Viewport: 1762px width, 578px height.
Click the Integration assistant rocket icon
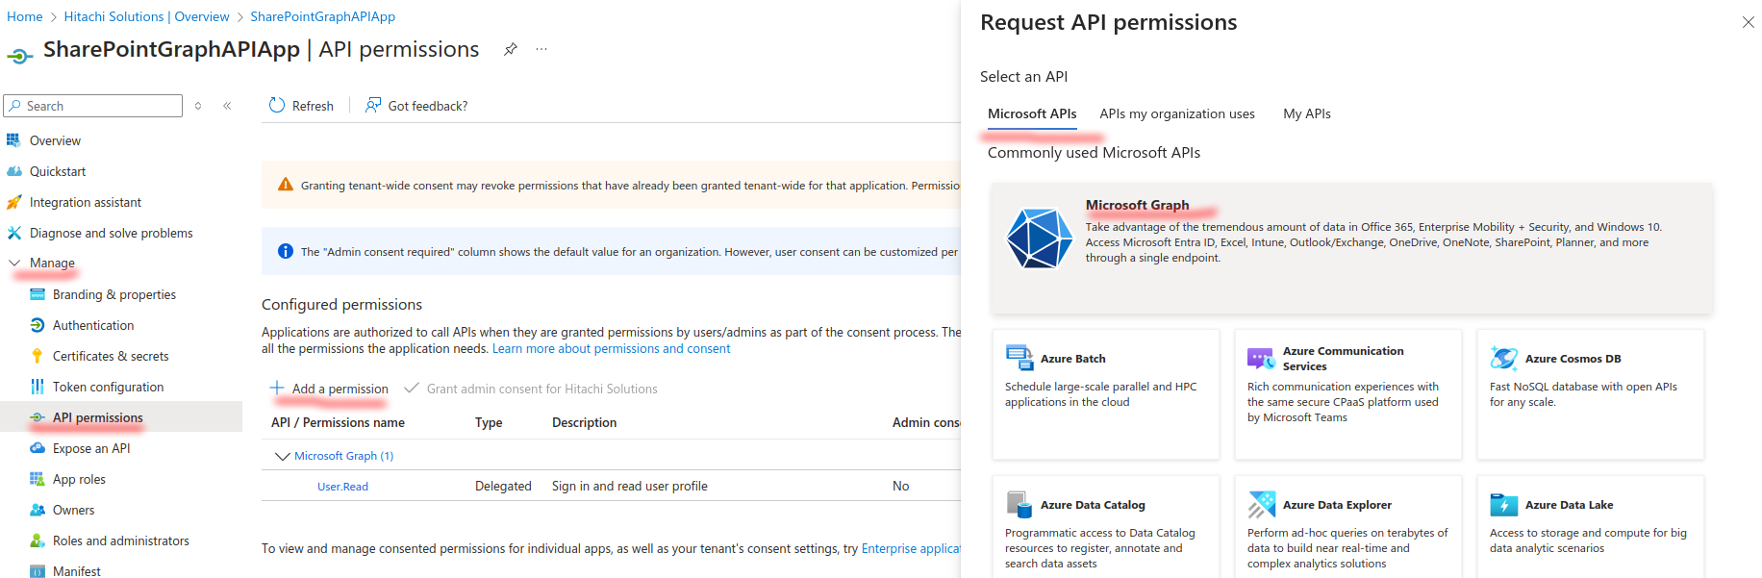pos(13,202)
